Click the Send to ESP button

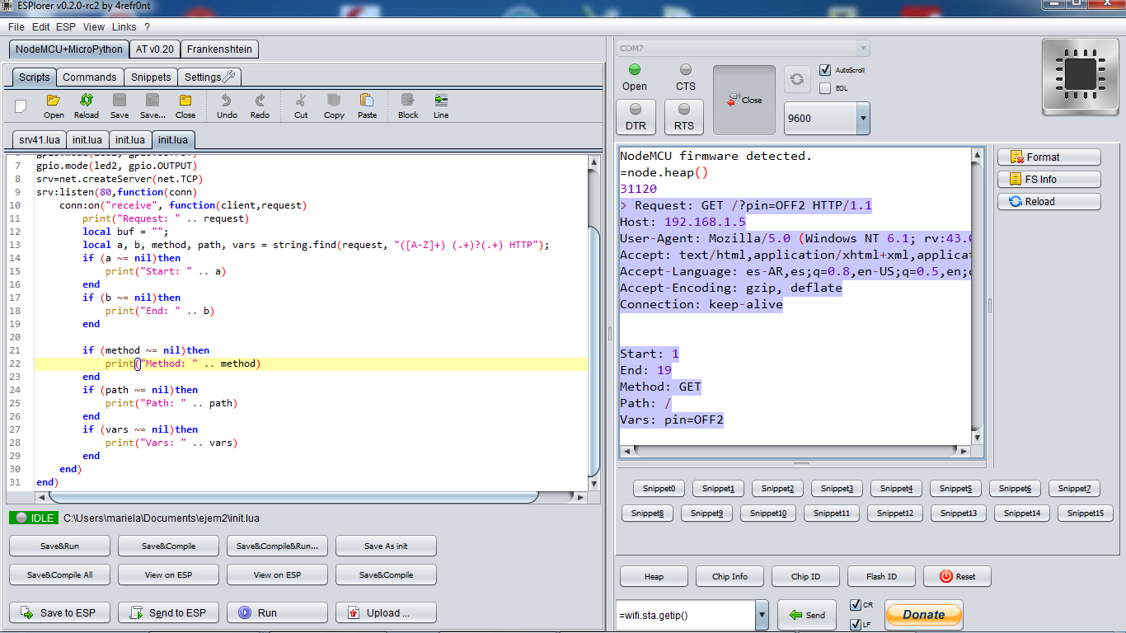[x=168, y=612]
